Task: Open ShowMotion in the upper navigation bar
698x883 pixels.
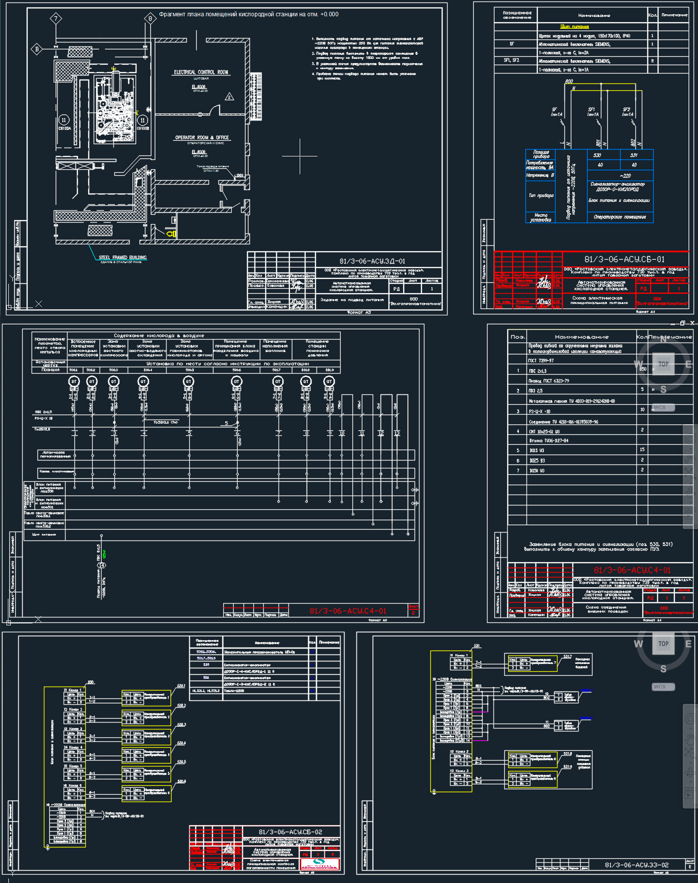Action: [x=689, y=513]
